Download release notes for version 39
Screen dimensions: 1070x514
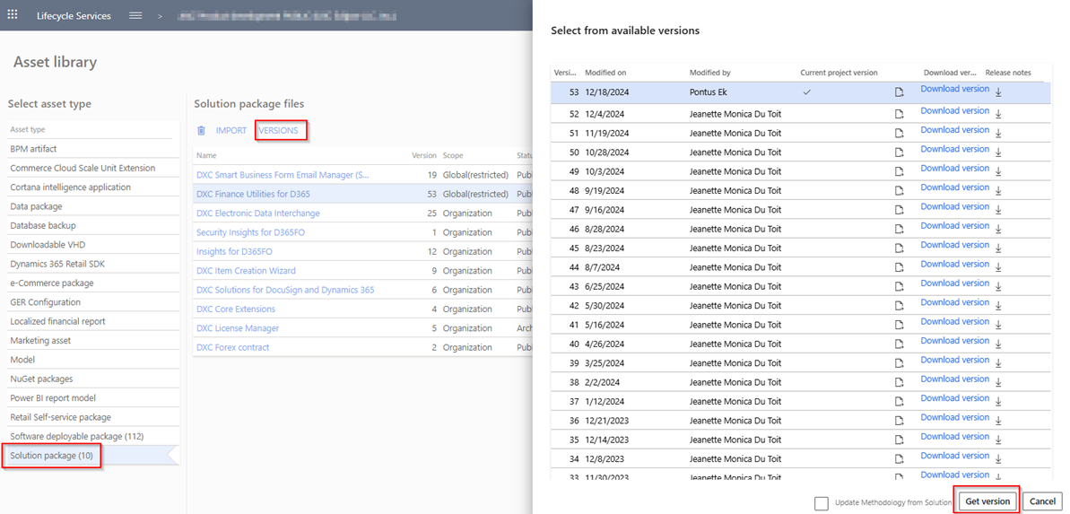998,363
